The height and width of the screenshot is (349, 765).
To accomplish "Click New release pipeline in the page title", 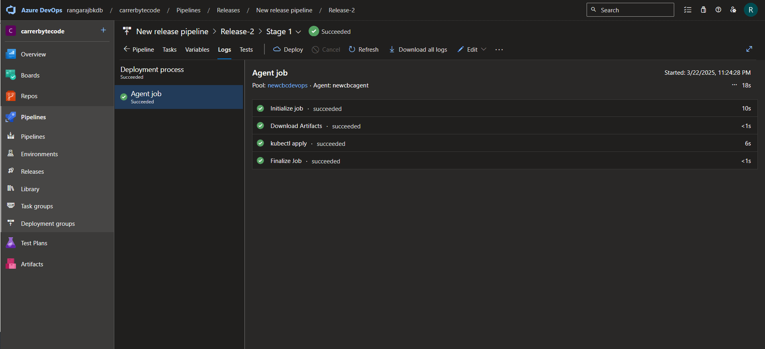I will tap(172, 31).
